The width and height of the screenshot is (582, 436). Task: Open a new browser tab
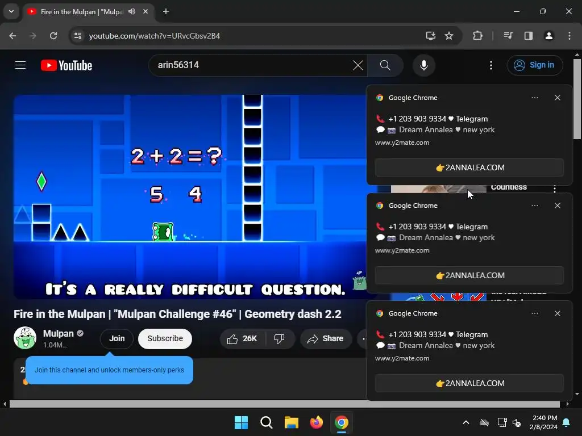[166, 11]
